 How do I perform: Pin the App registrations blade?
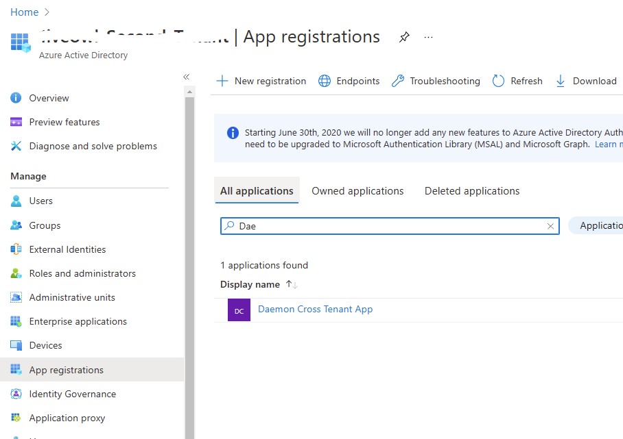[404, 37]
